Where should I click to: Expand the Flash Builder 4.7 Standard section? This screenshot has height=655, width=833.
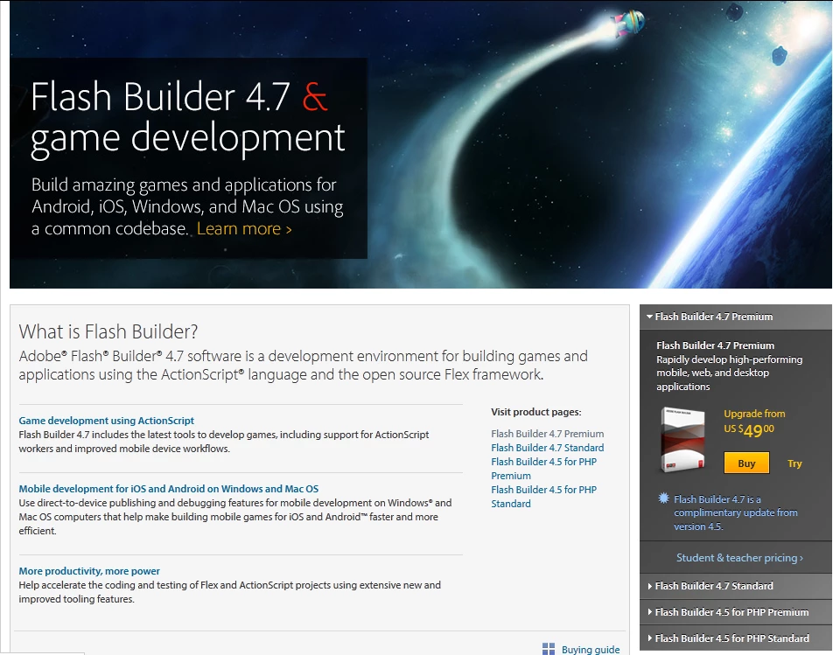[736, 586]
